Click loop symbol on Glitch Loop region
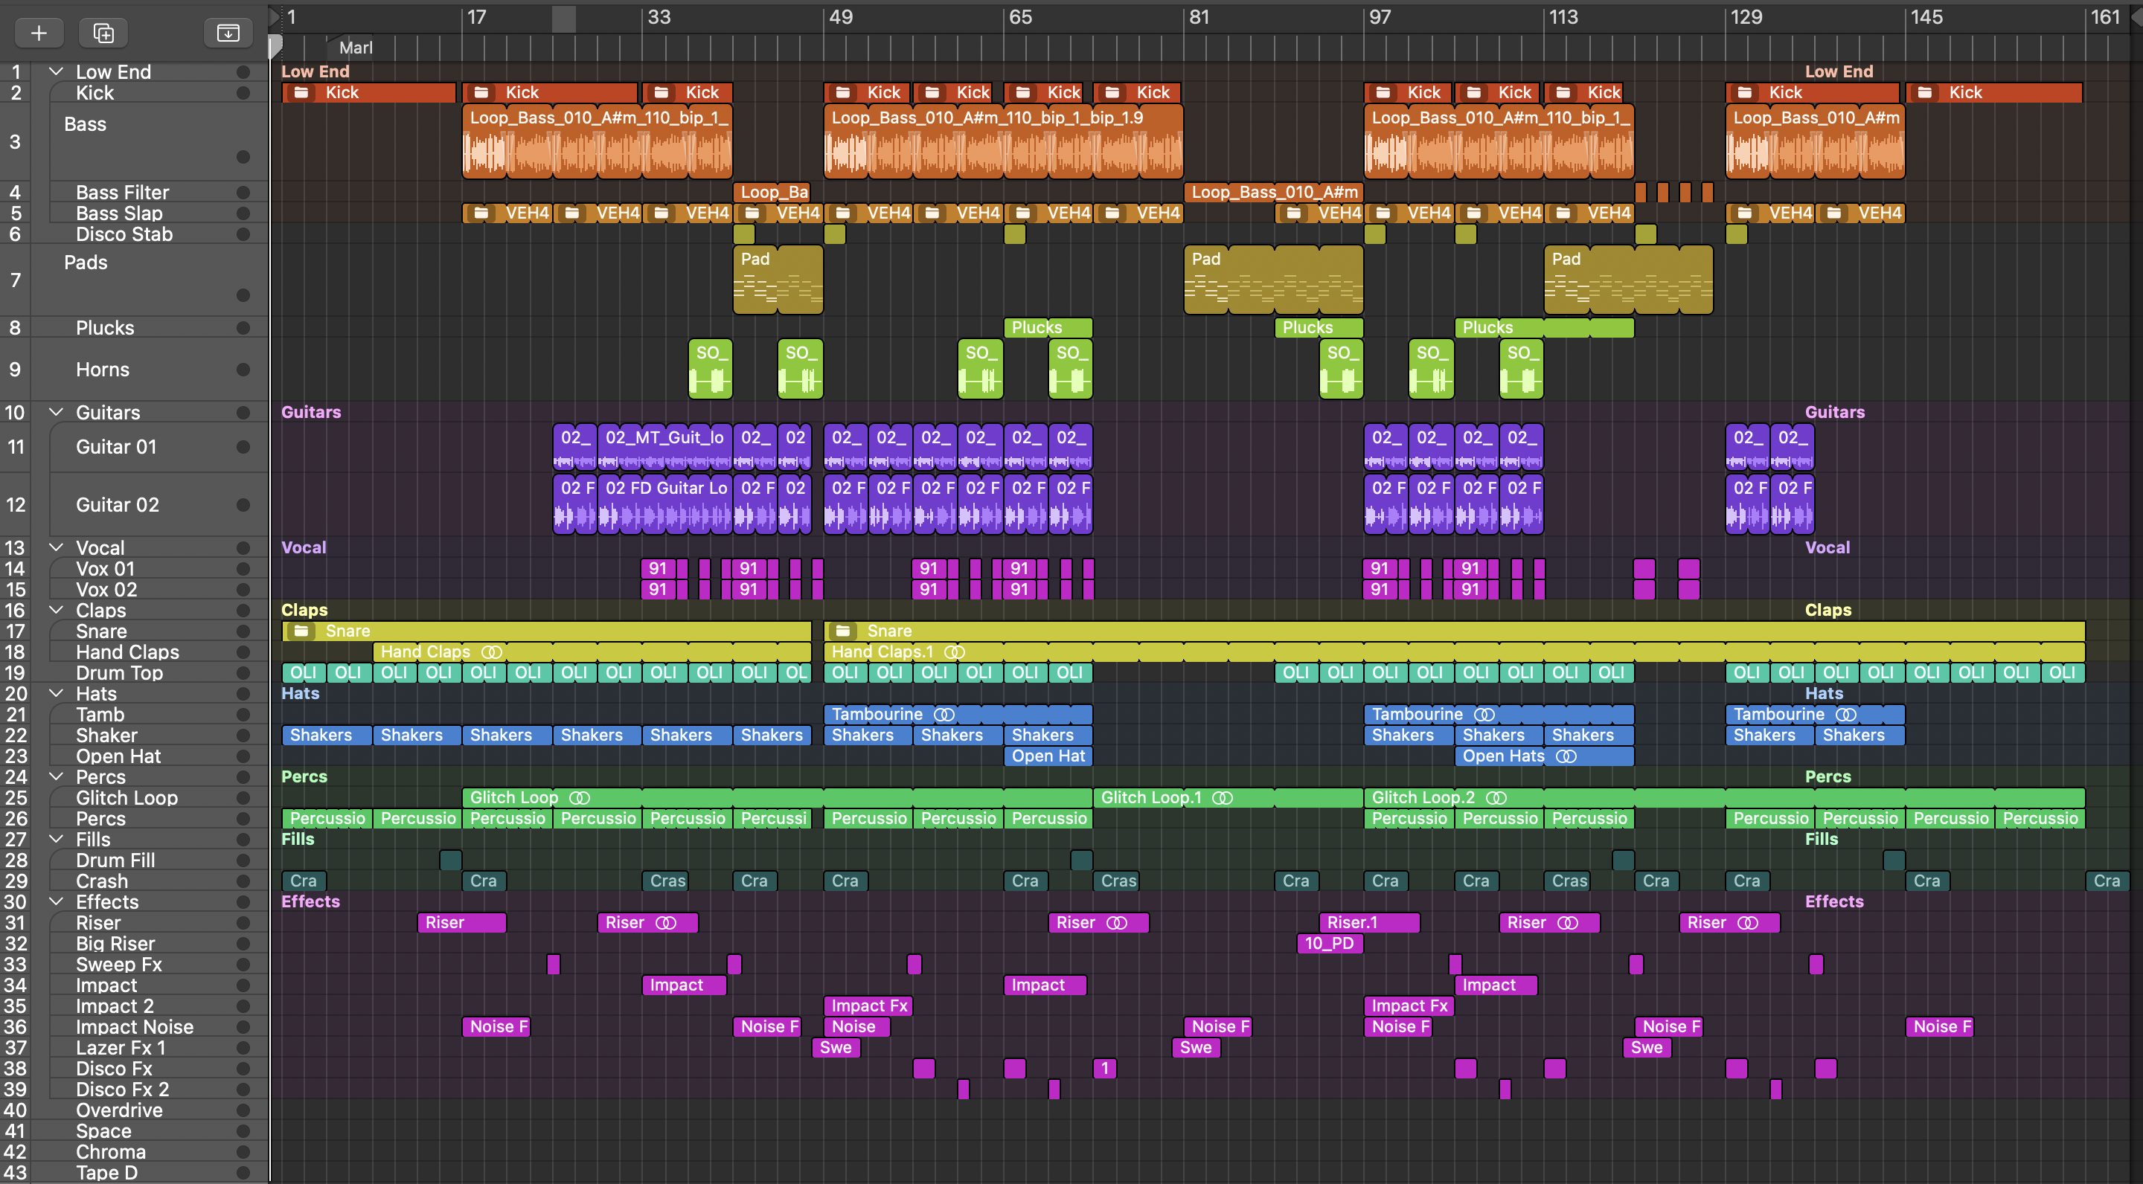This screenshot has width=2143, height=1184. (x=579, y=797)
